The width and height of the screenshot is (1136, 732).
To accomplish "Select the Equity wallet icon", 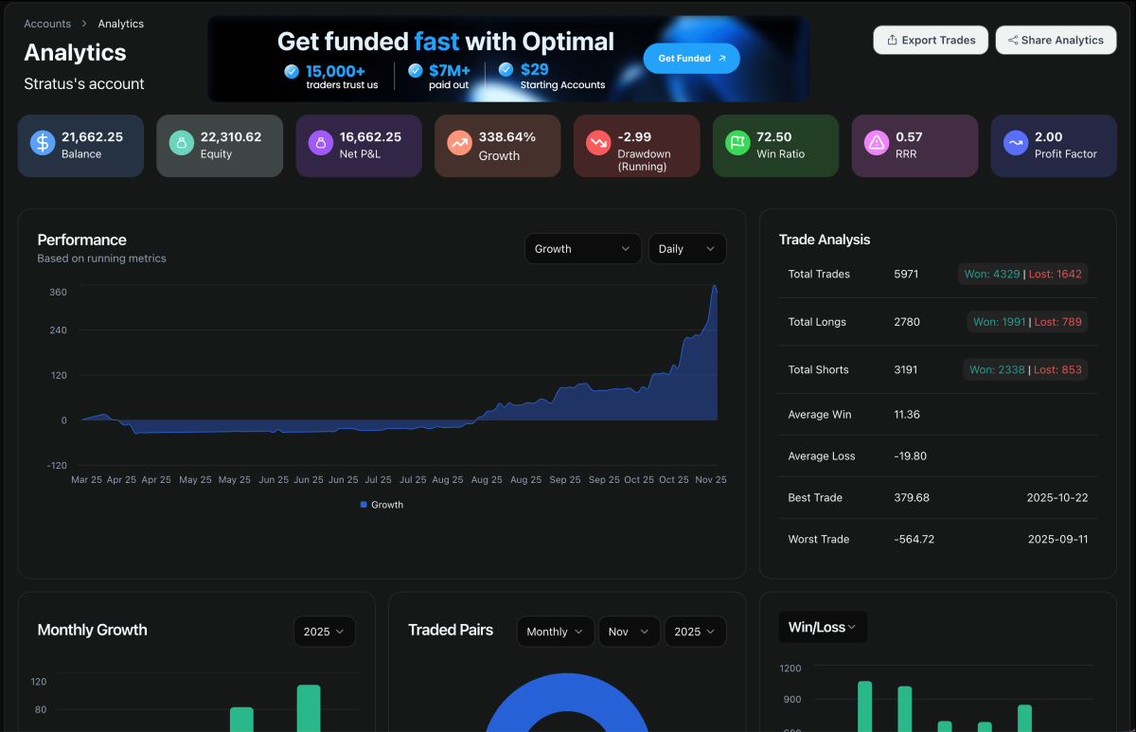I will 180,142.
